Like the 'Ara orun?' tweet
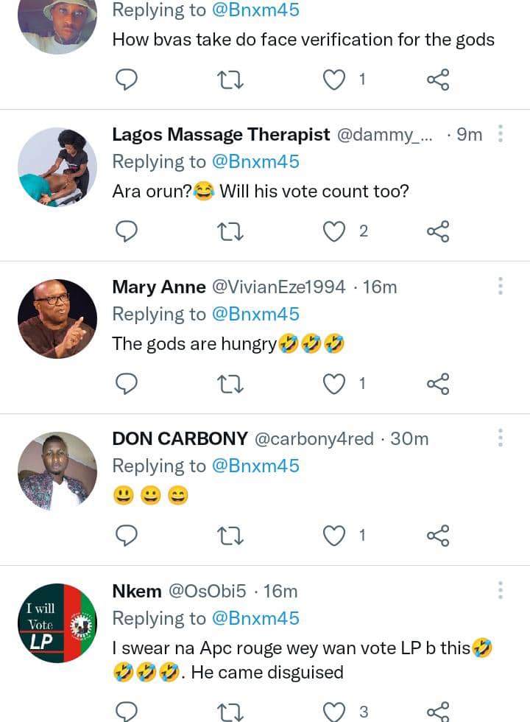 point(335,231)
